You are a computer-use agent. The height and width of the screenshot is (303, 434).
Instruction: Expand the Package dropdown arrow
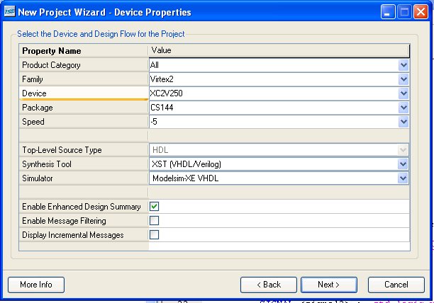click(404, 108)
